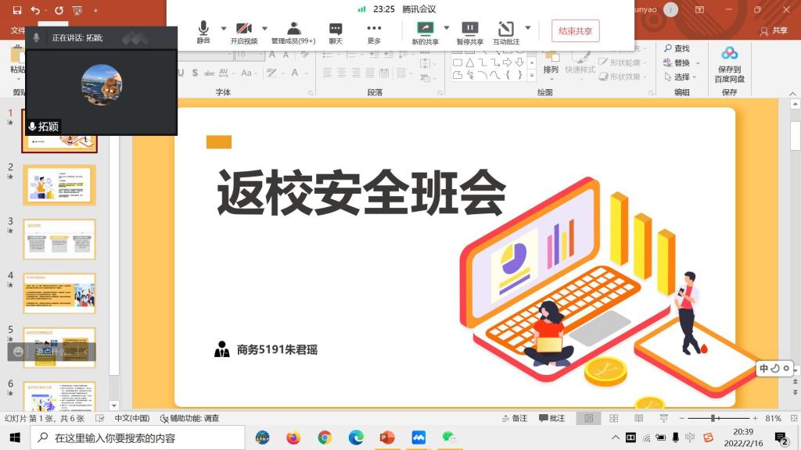Open 管理成员 member management panel
The width and height of the screenshot is (801, 450).
point(293,31)
